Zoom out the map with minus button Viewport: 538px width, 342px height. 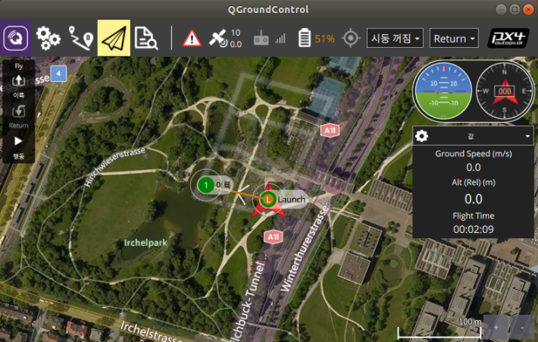(522, 328)
